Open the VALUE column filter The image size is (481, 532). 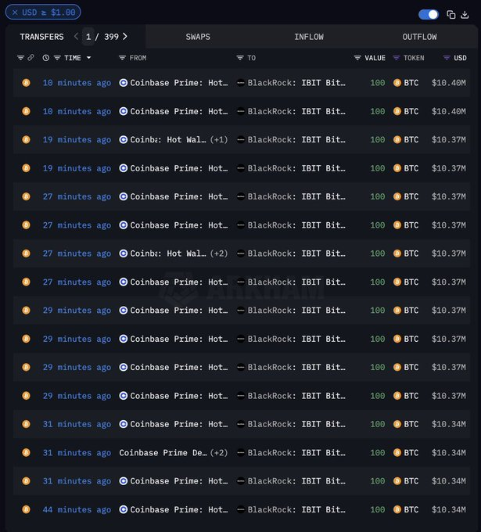point(357,58)
